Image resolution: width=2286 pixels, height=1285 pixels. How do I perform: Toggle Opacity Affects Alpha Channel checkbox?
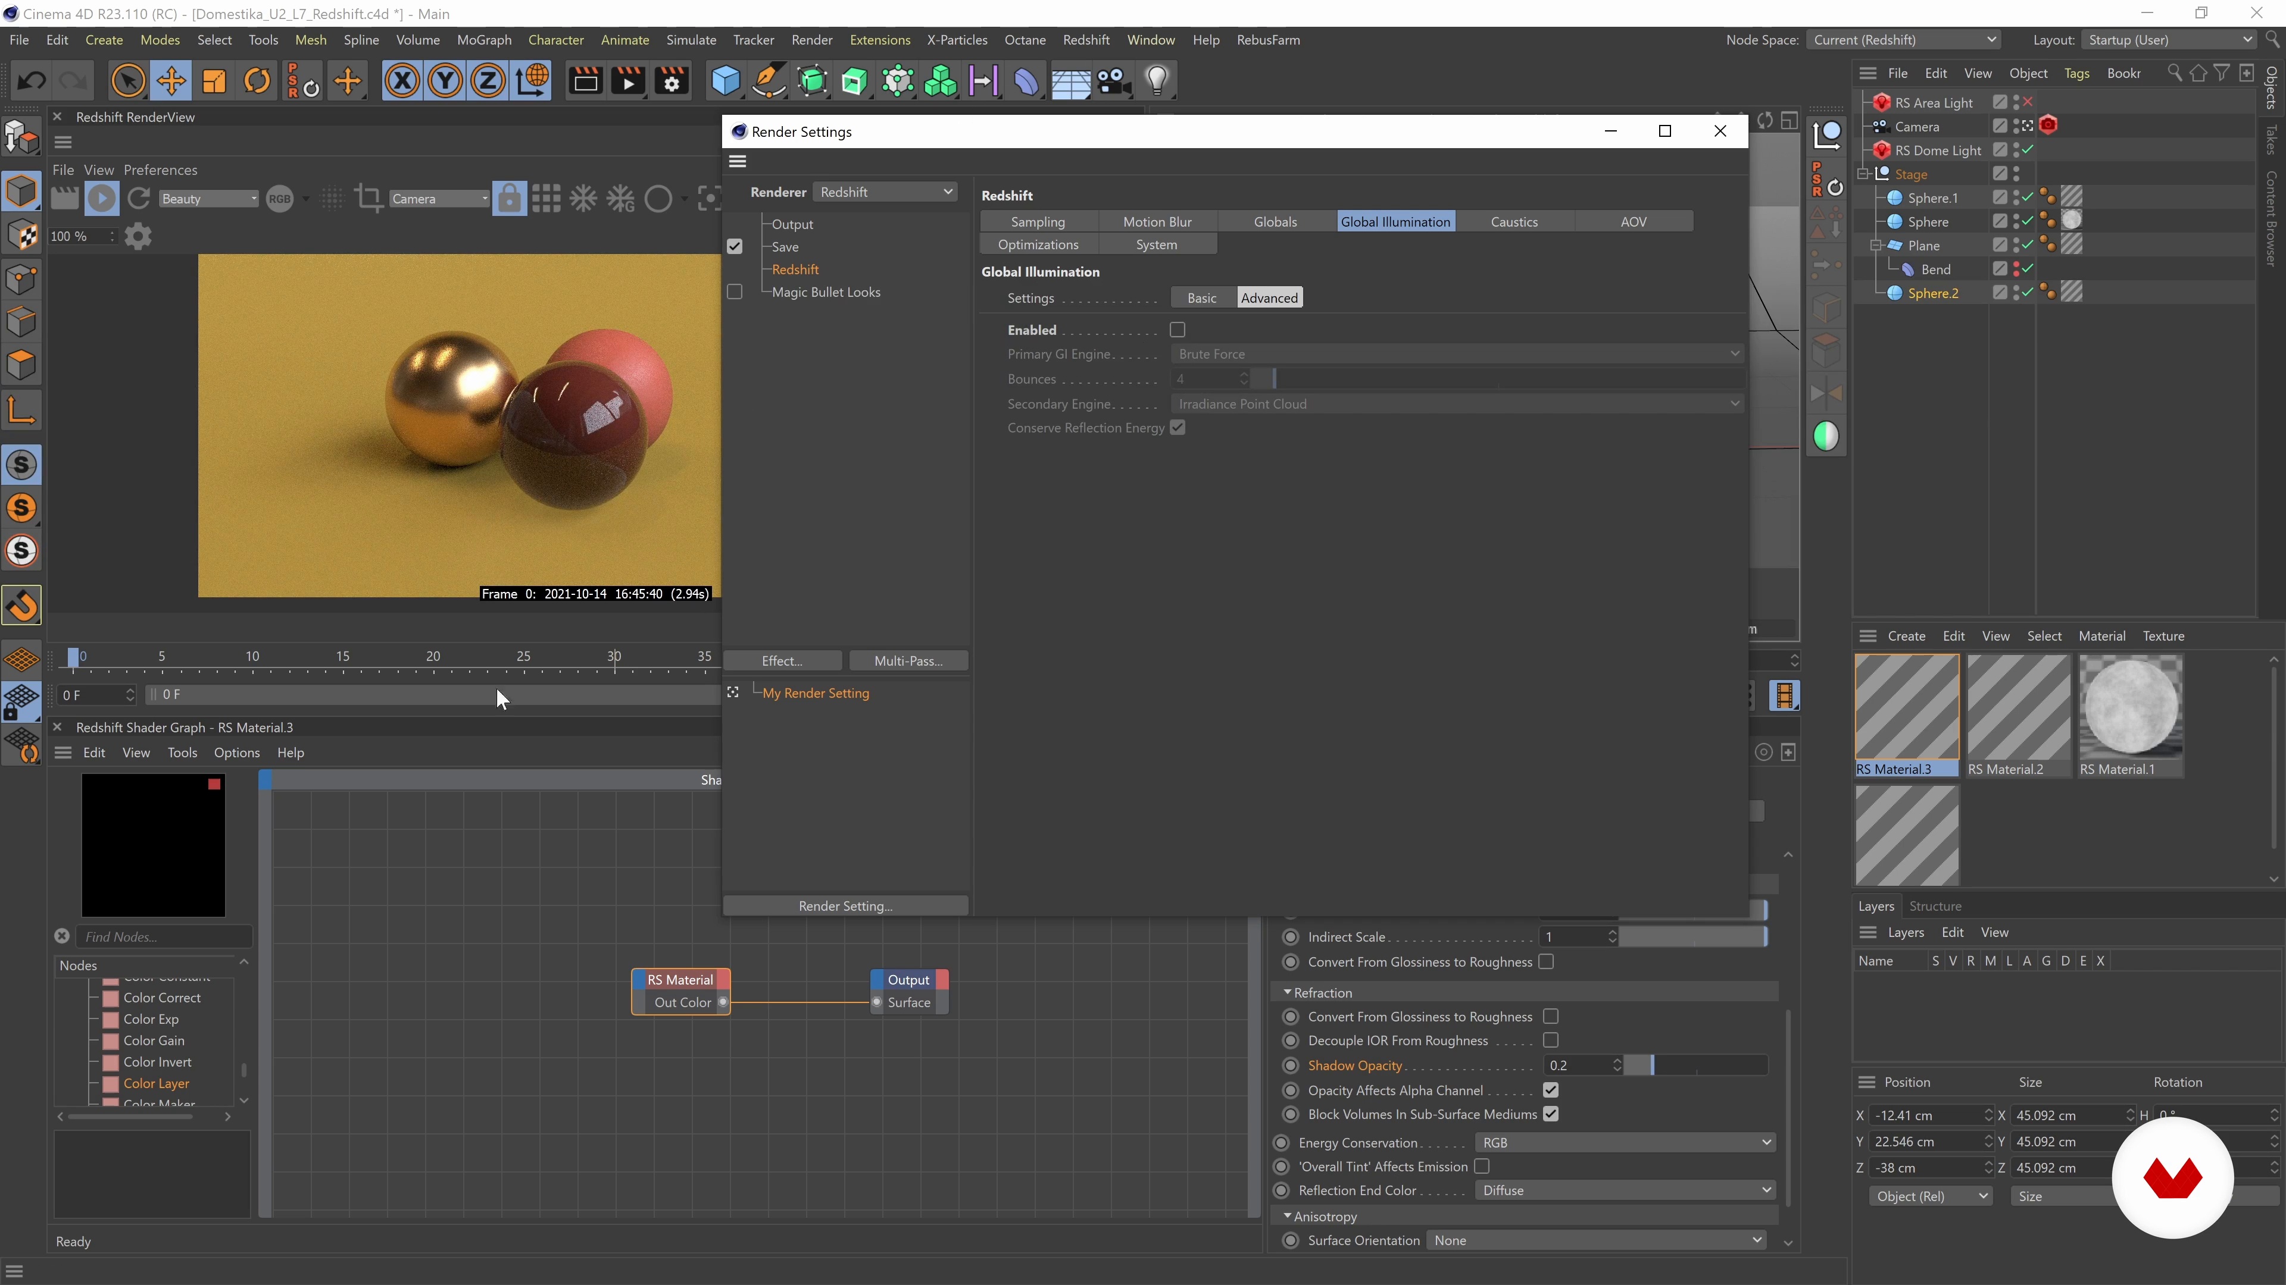pyautogui.click(x=1551, y=1090)
